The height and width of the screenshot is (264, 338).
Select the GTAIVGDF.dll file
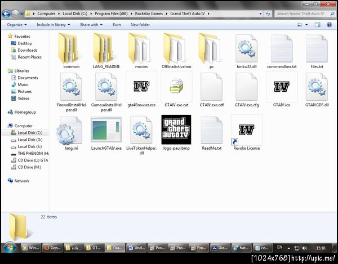[317, 90]
